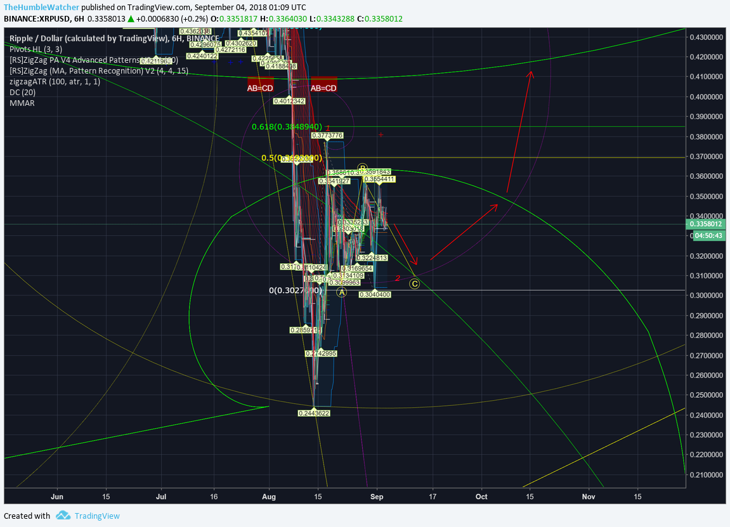Click the green up-triangle price change icon

[x=131, y=19]
